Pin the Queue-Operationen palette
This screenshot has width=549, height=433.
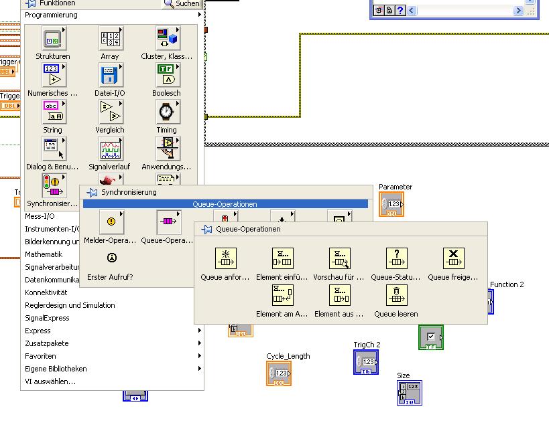(x=206, y=230)
